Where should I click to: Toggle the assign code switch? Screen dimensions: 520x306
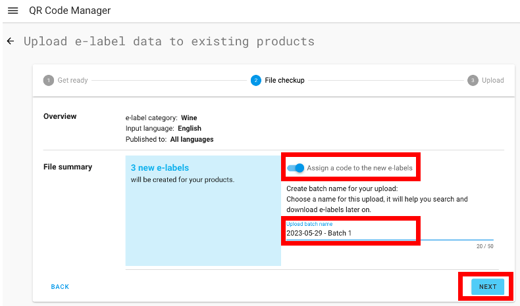(296, 168)
